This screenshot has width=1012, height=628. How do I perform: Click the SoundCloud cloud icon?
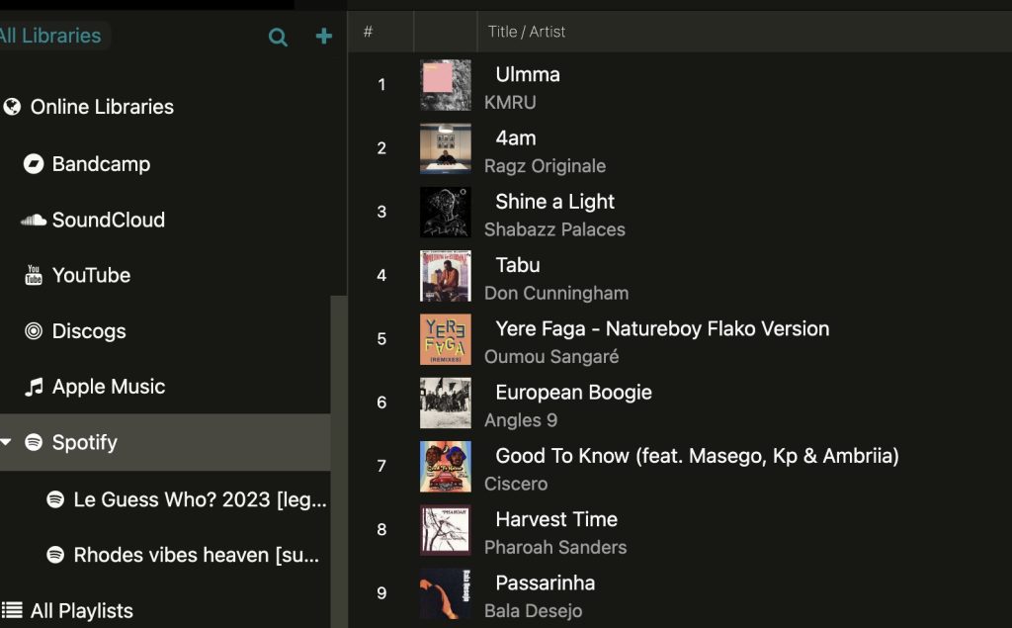tap(33, 221)
